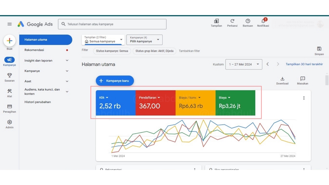329x185 pixels.
Task: Click the Simpan save icon
Action: pos(319,49)
